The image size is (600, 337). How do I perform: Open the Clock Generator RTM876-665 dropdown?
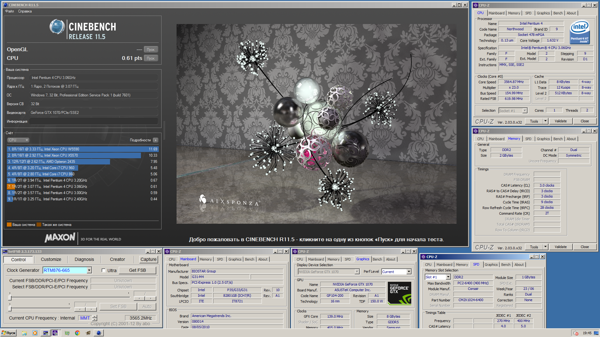pos(89,270)
